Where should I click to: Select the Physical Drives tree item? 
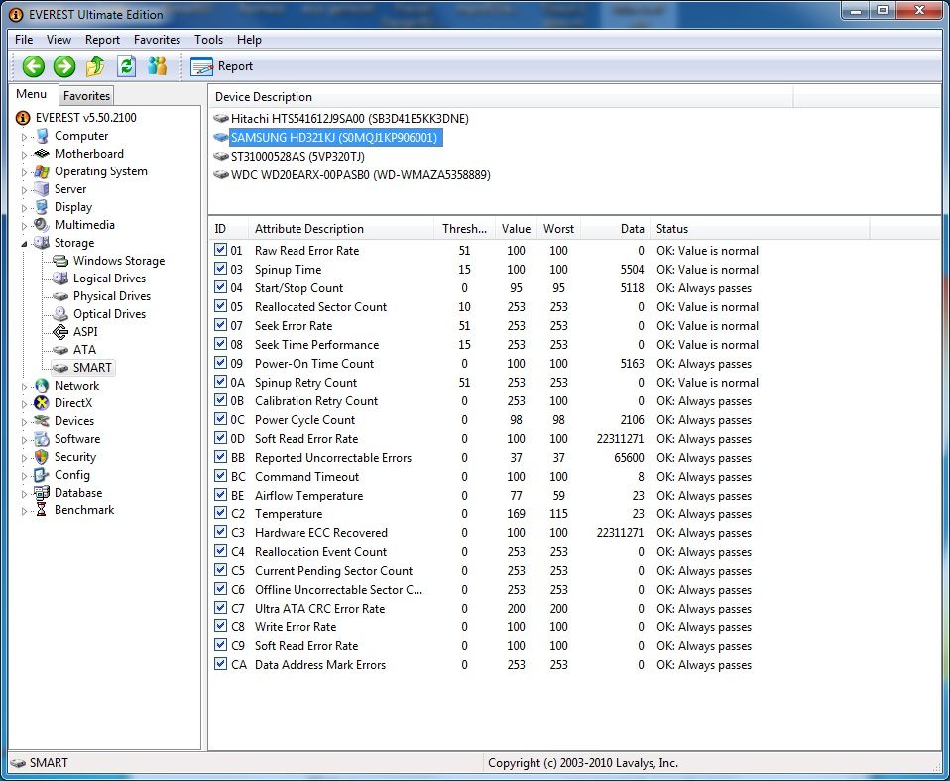point(111,296)
